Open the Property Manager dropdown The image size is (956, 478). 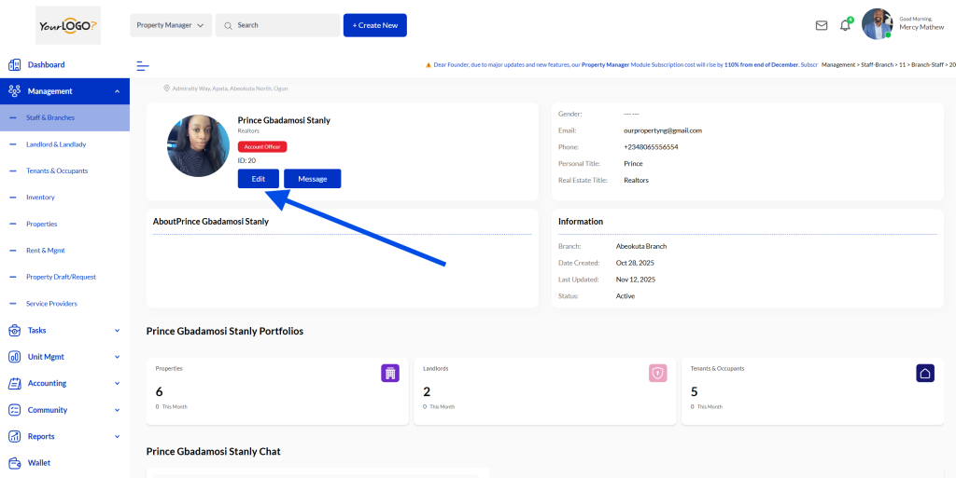(x=170, y=25)
